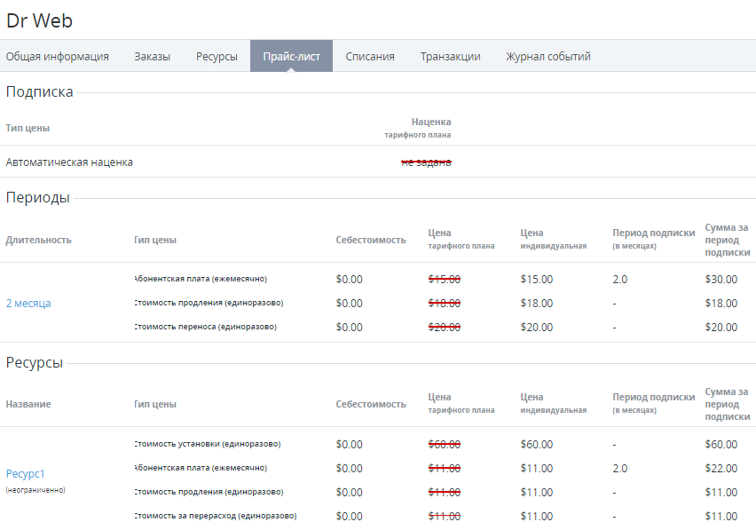Image resolution: width=756 pixels, height=530 pixels.
Task: Click individual price $18.00
Action: 537,304
